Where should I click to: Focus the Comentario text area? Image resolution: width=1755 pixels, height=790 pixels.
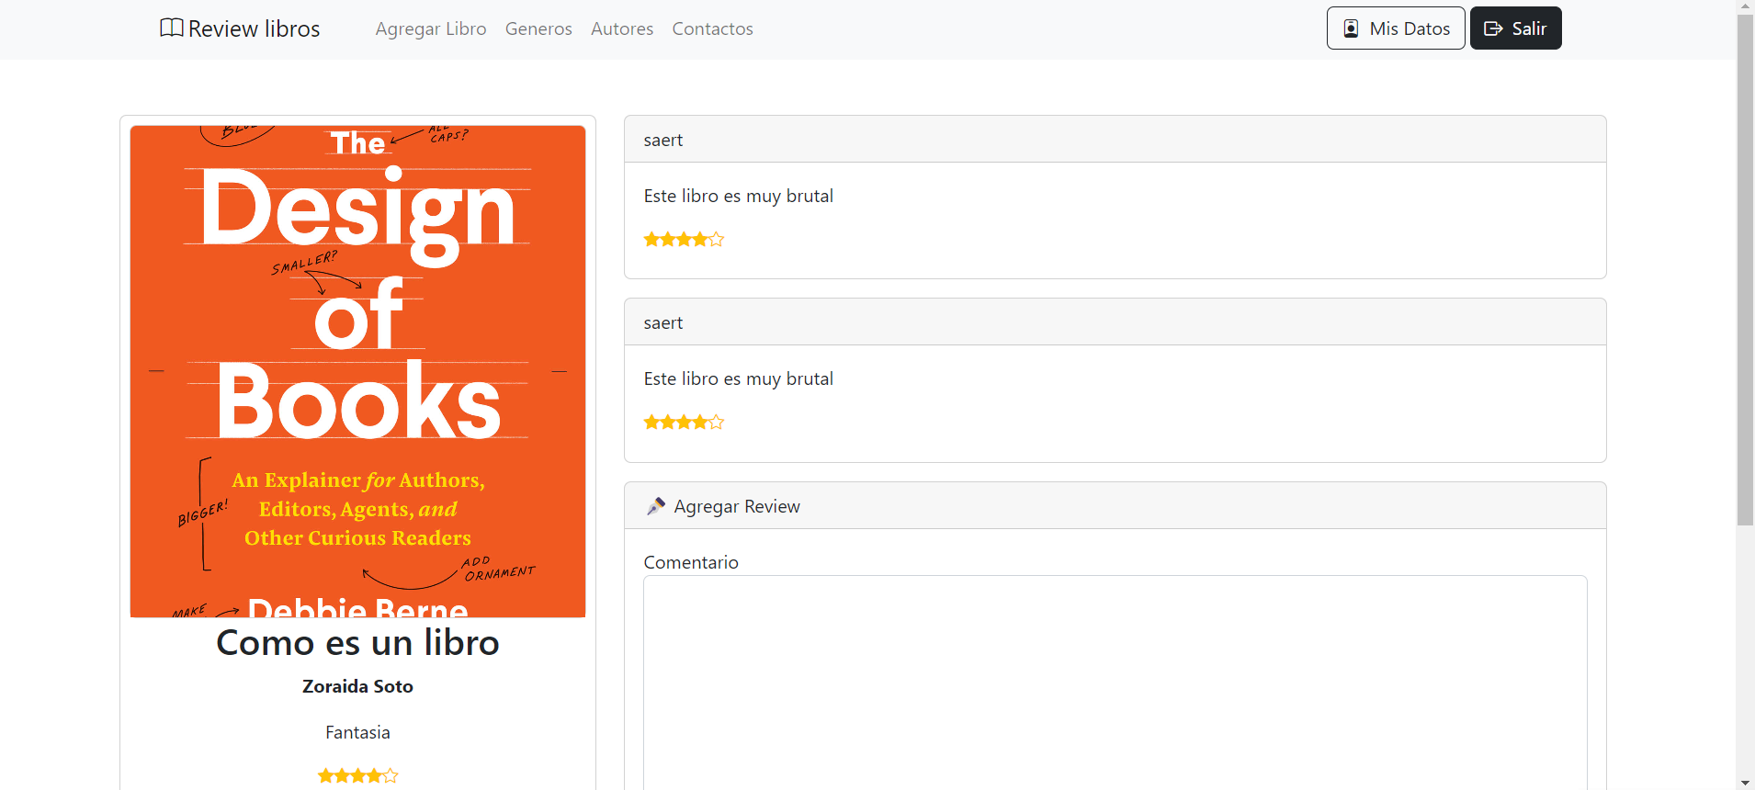click(x=1115, y=683)
